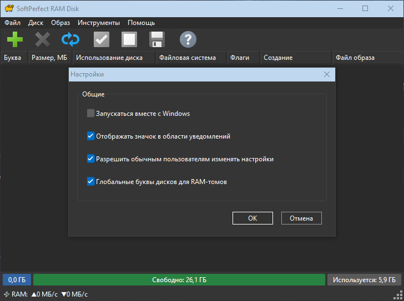Viewport: 404px width, 301px height.
Task: Click the square Create Image toolbar icon
Action: [x=129, y=39]
